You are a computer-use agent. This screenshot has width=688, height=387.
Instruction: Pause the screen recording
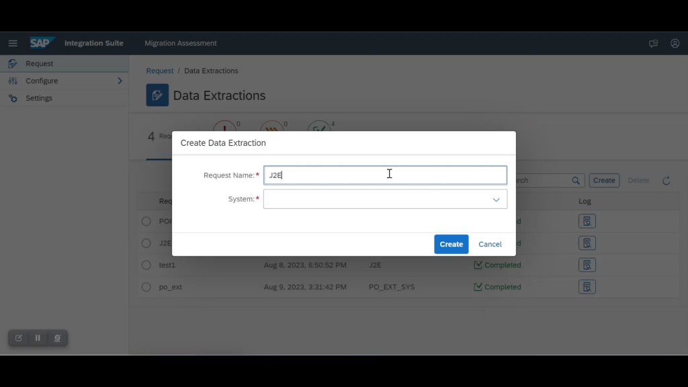[x=38, y=338]
